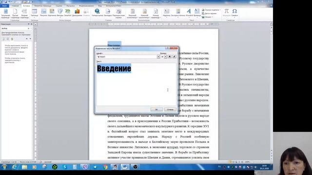Insert a blank page (Пустая страница)

click(x=15, y=14)
